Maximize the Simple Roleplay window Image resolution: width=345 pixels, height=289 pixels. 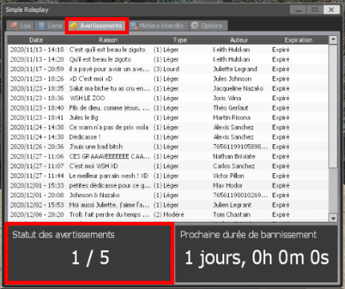pos(314,10)
